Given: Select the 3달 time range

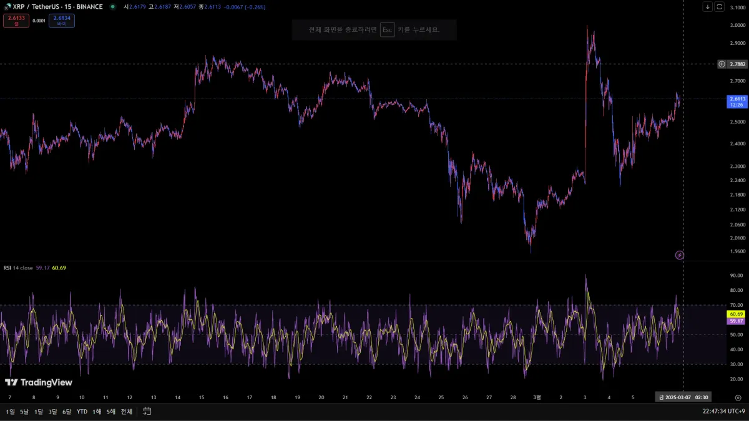Looking at the screenshot, I should [52, 412].
